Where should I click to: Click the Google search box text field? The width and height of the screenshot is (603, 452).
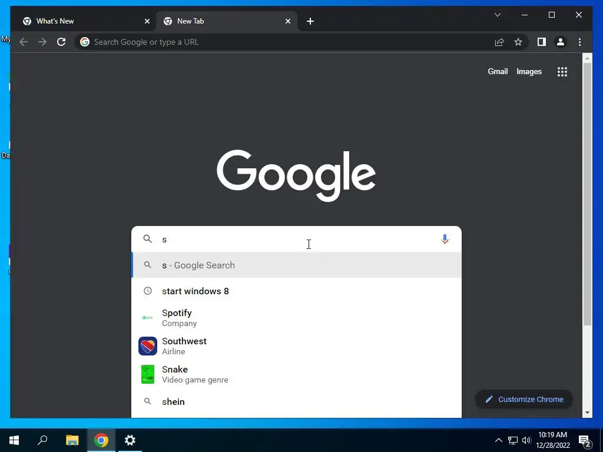[297, 239]
